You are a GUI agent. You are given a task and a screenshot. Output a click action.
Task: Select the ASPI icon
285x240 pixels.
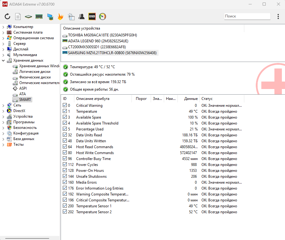15,88
